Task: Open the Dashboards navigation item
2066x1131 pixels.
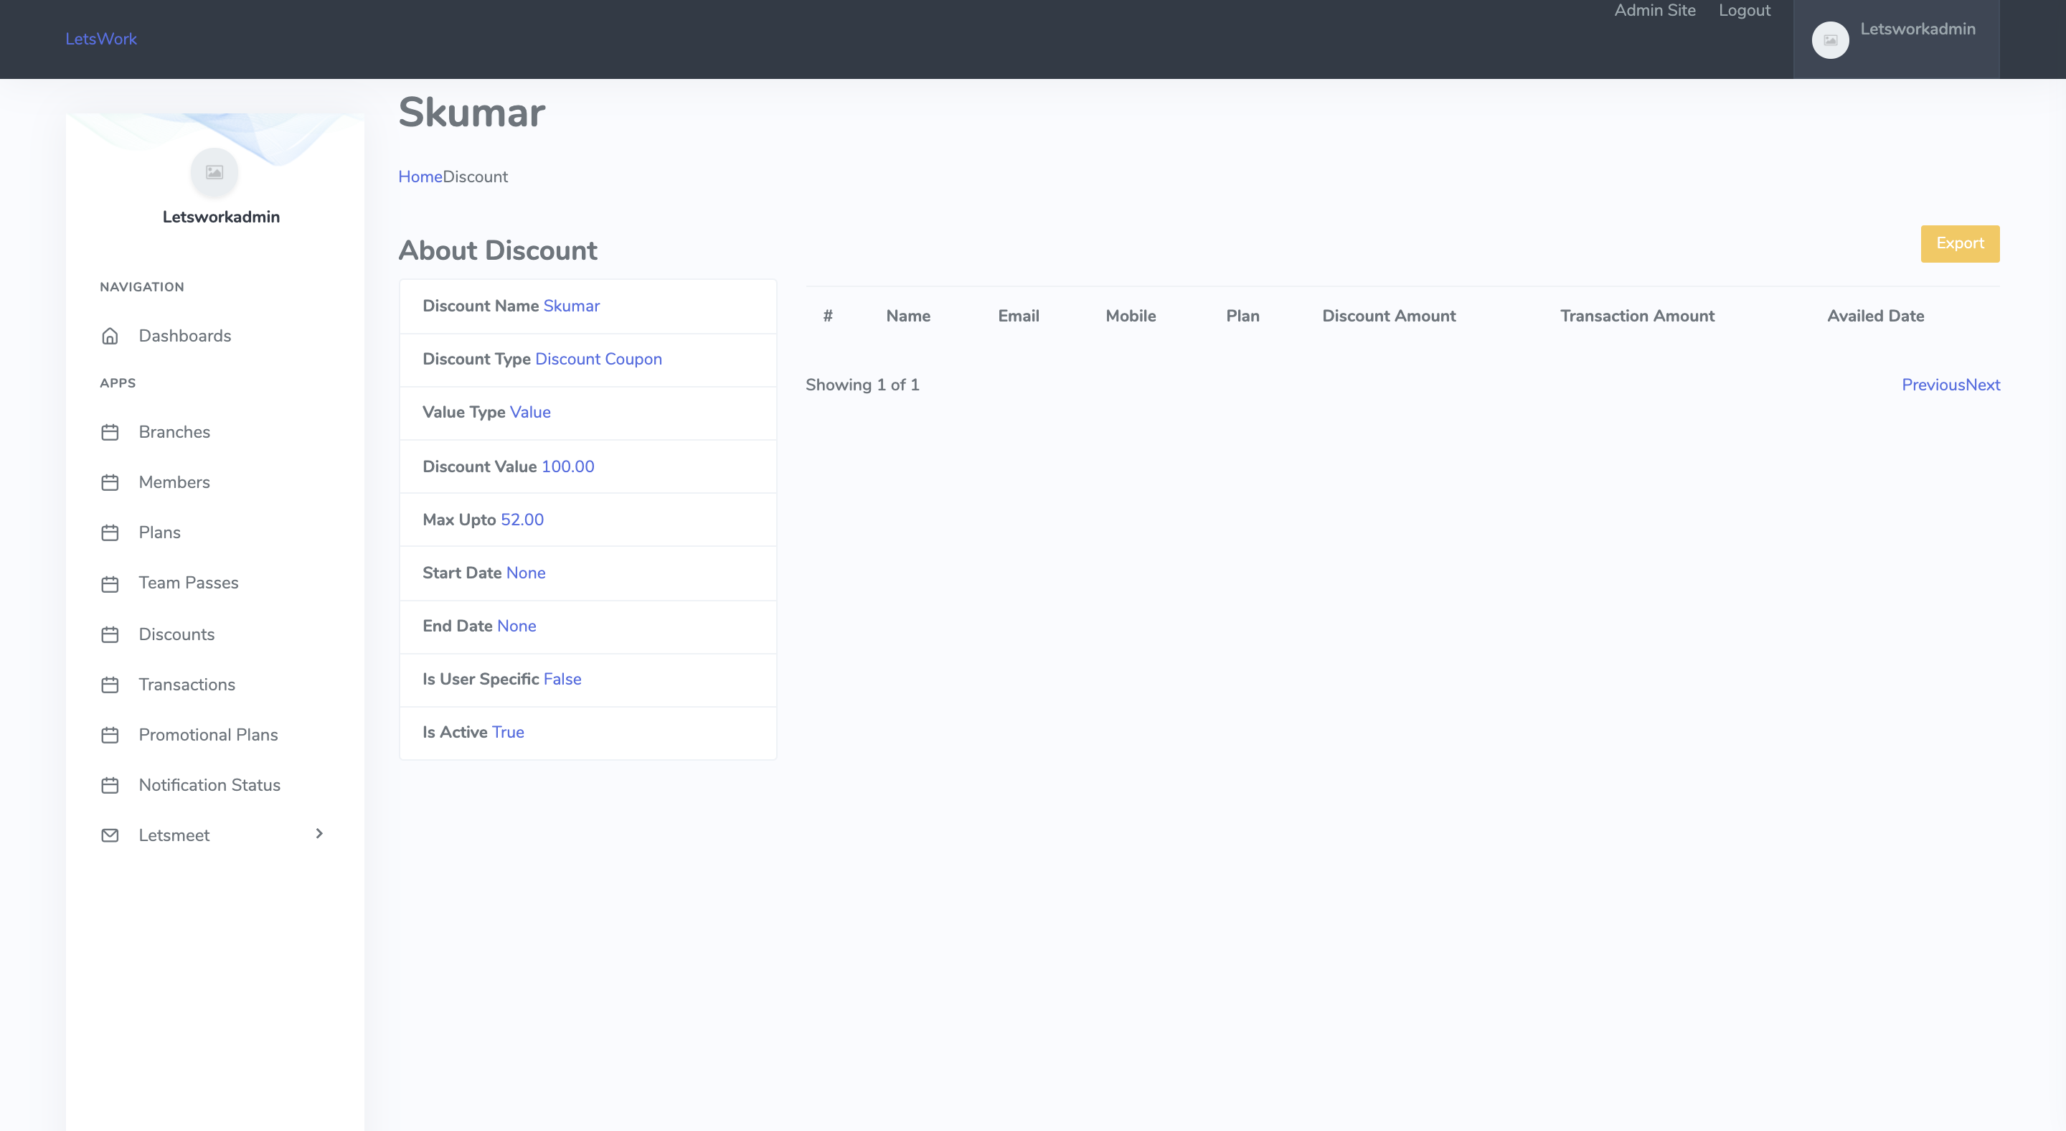Action: (x=184, y=336)
